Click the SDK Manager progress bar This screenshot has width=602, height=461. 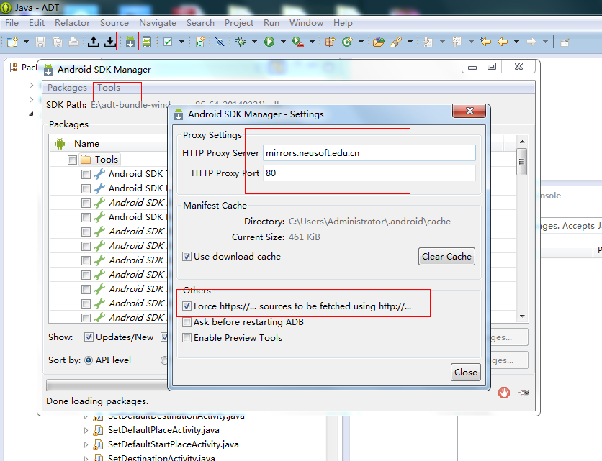[107, 385]
